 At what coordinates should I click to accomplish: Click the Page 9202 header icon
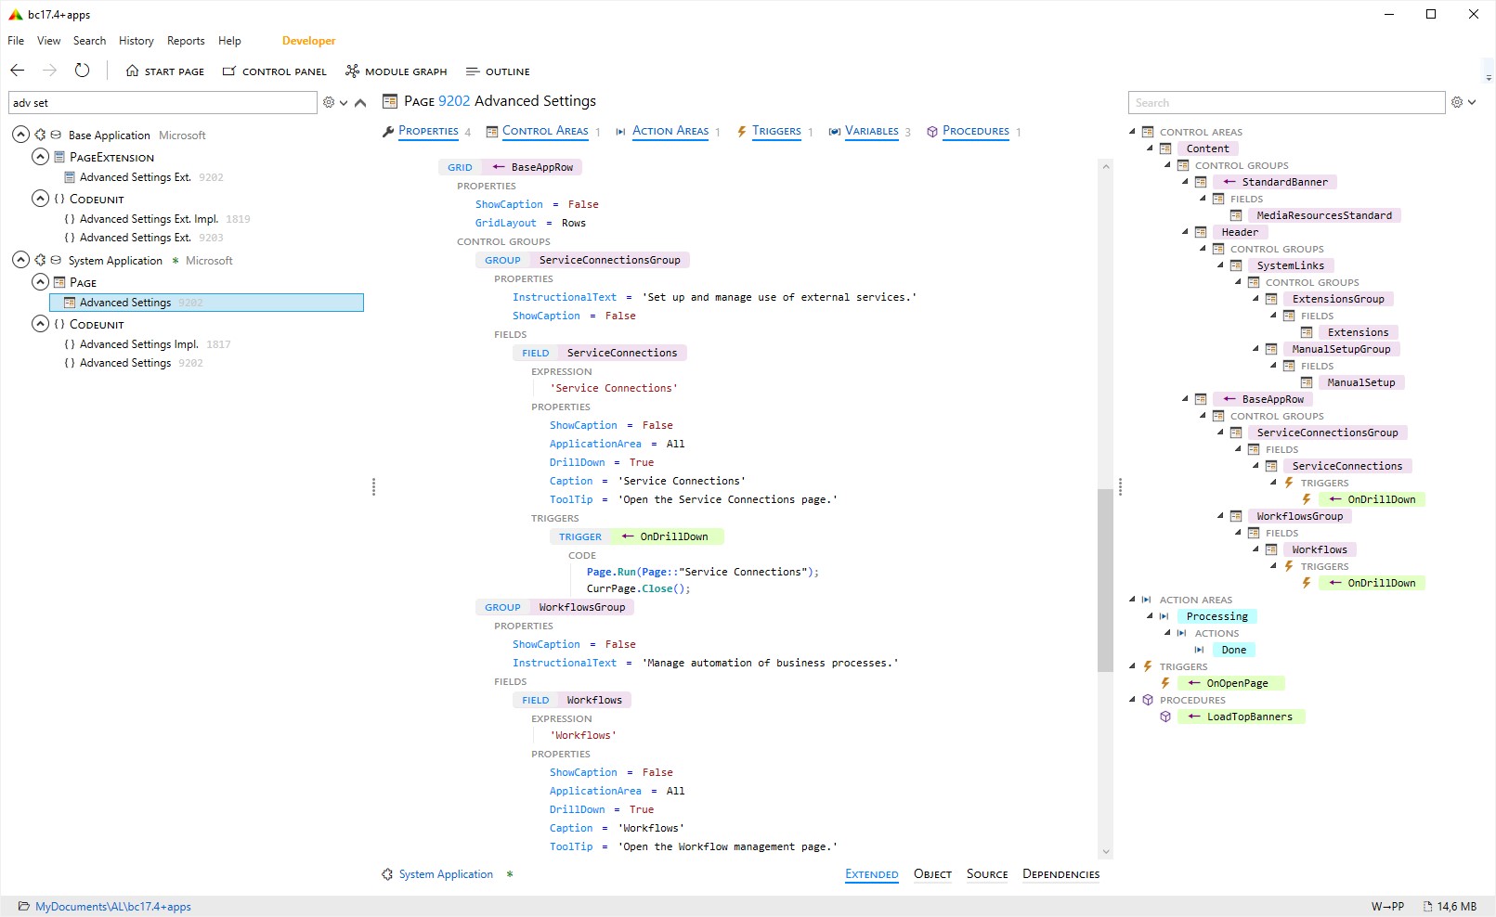[390, 101]
